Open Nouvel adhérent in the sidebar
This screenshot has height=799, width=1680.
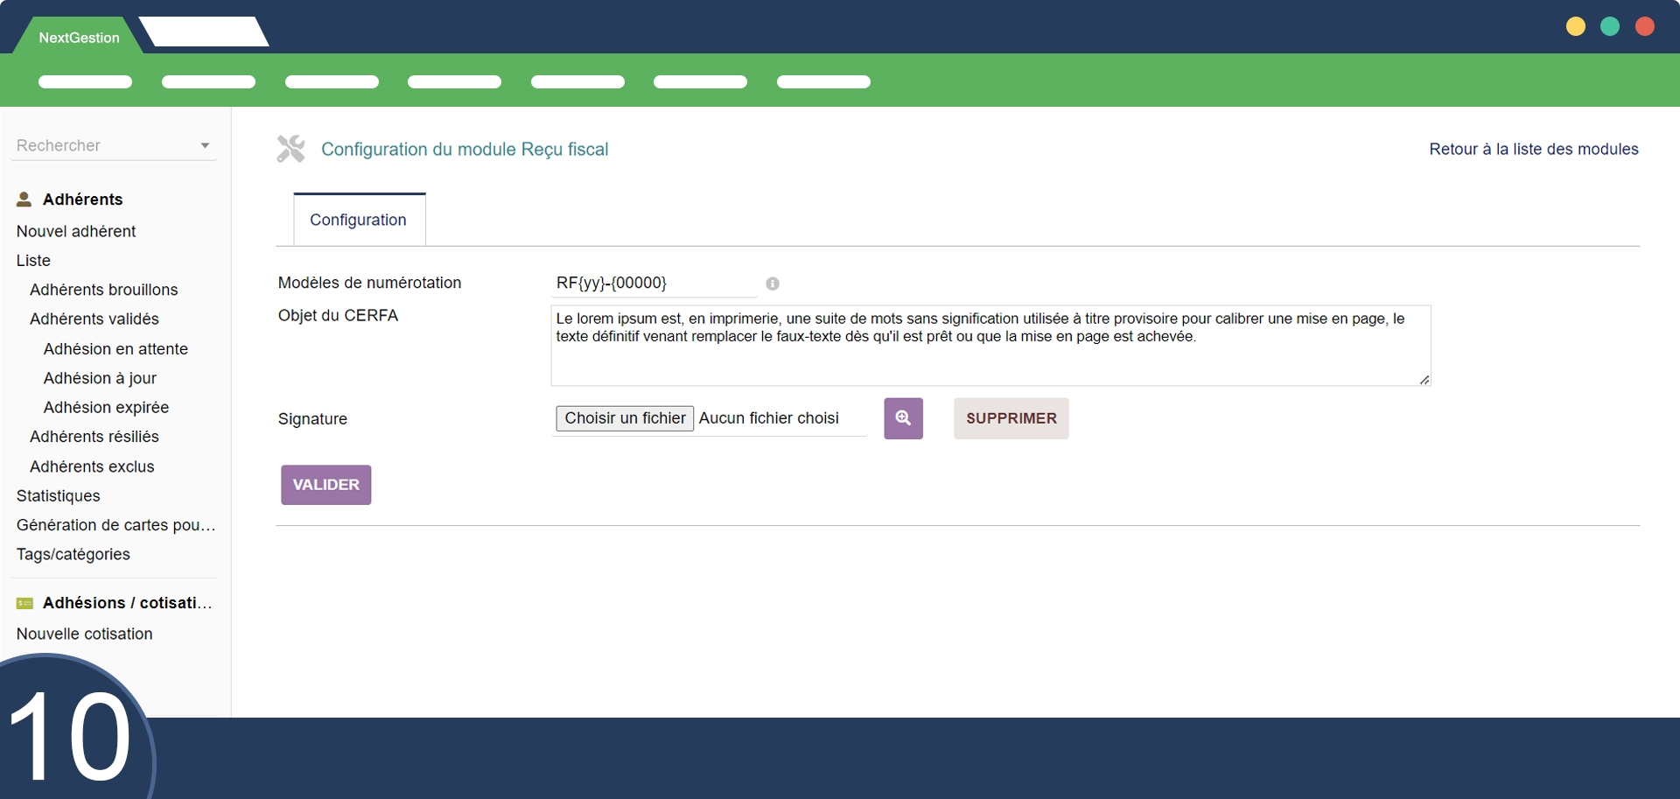click(76, 231)
